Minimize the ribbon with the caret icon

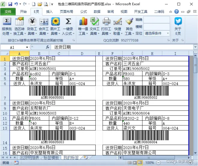[x=170, y=12]
